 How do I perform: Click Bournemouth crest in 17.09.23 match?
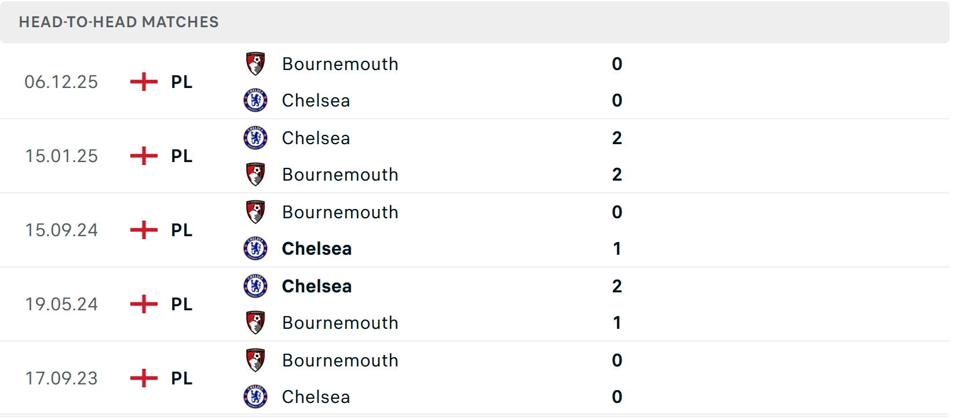(x=255, y=361)
